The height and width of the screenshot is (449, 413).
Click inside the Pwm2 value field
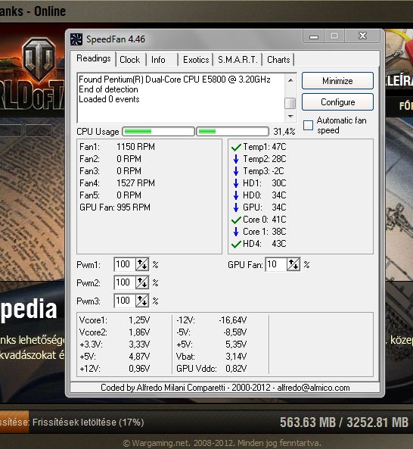tap(125, 282)
